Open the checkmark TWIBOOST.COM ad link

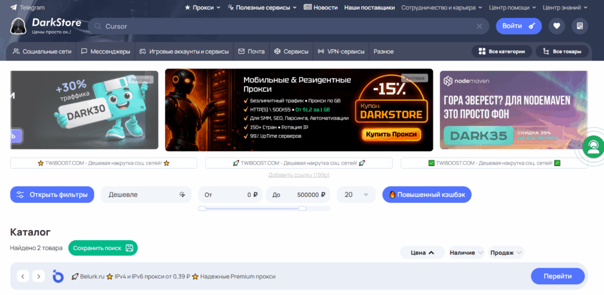[494, 163]
